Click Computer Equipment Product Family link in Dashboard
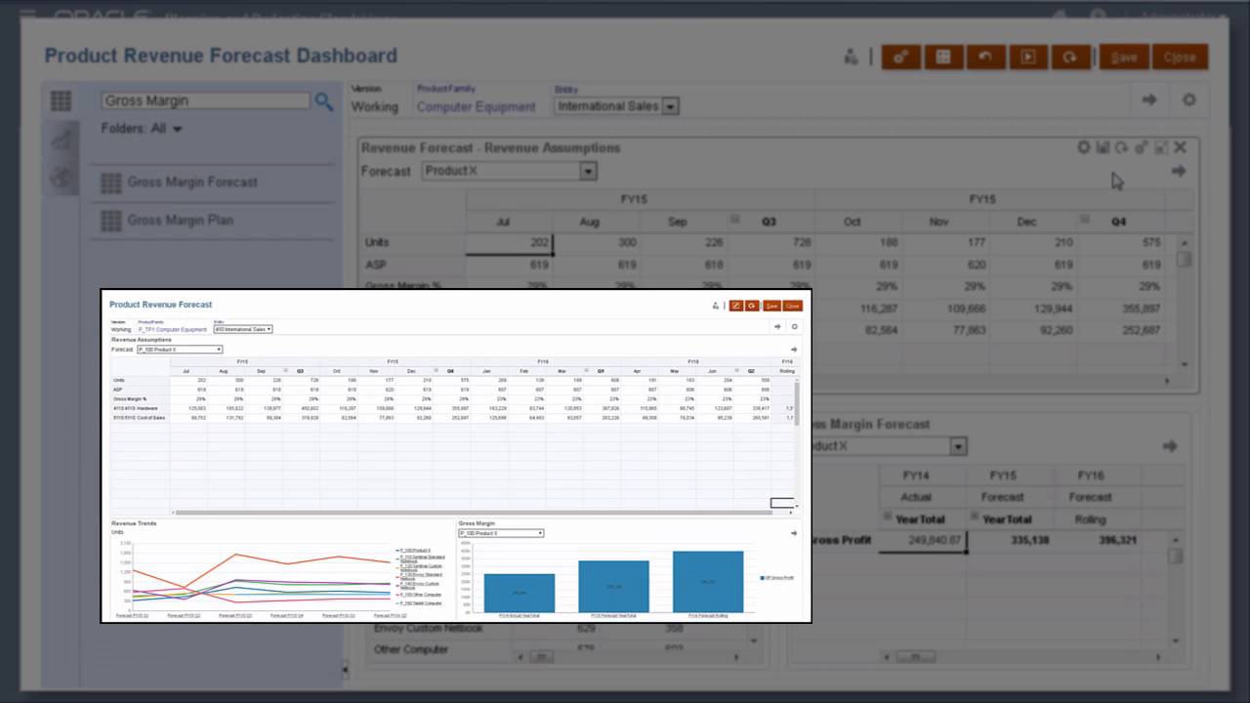Image resolution: width=1250 pixels, height=703 pixels. [x=476, y=106]
